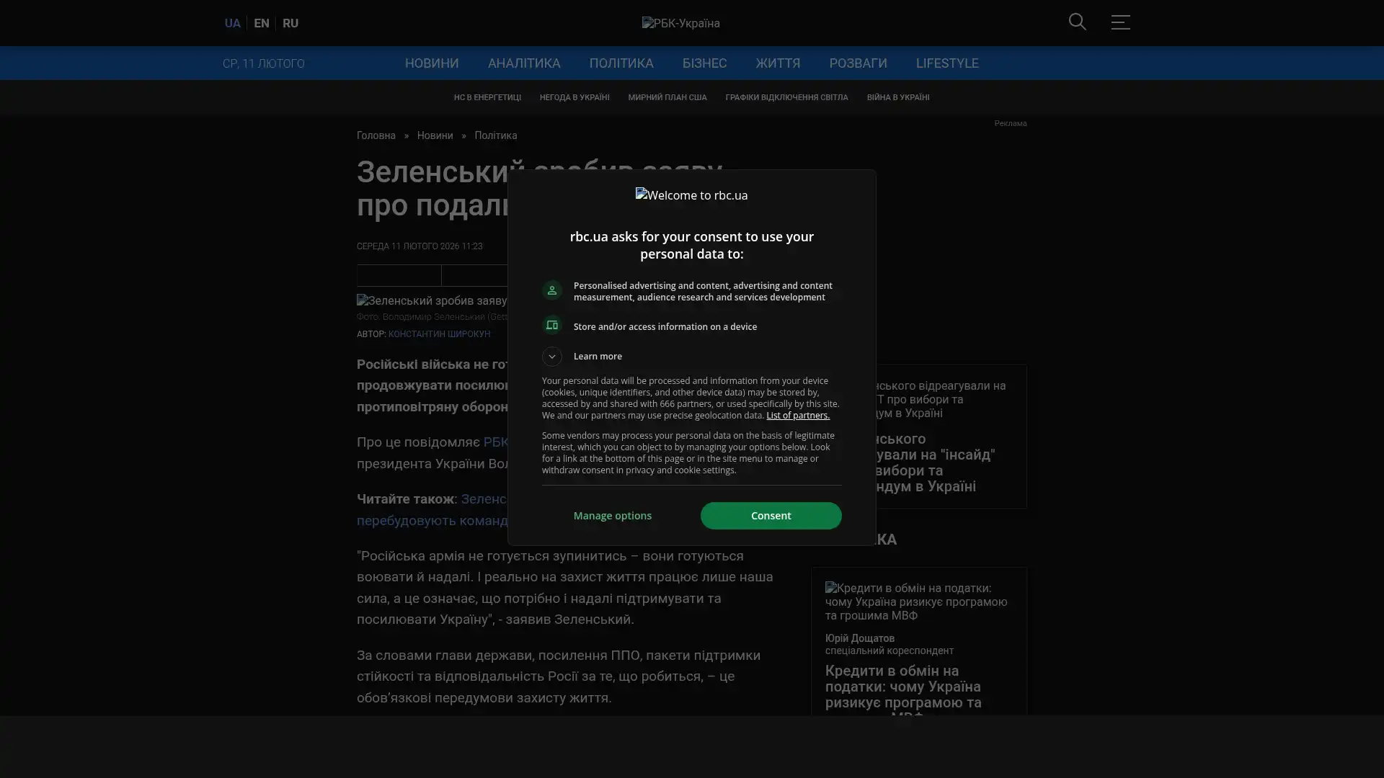The width and height of the screenshot is (1384, 778).
Task: Open the List of partners link
Action: pos(797,416)
